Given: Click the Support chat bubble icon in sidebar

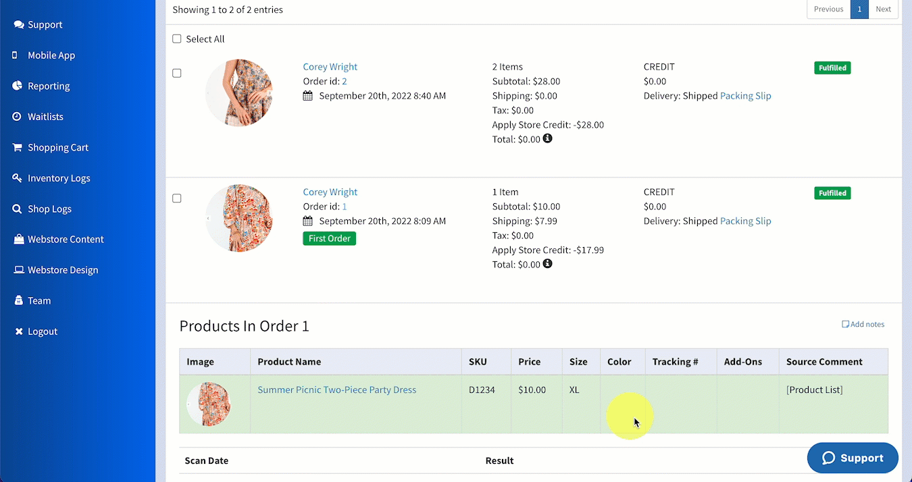Looking at the screenshot, I should click(18, 25).
